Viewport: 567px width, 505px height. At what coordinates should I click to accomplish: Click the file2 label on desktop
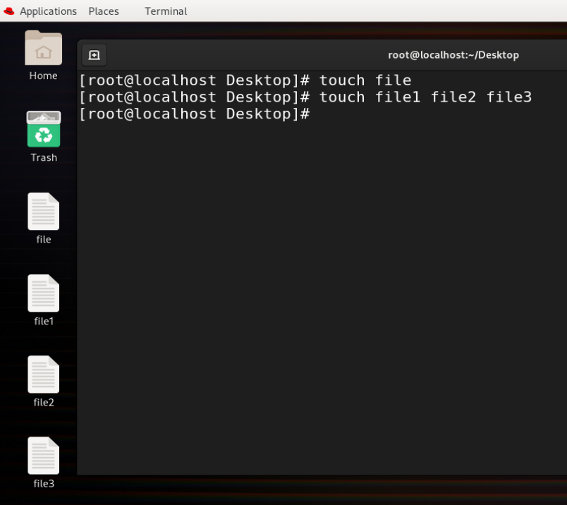(x=44, y=402)
